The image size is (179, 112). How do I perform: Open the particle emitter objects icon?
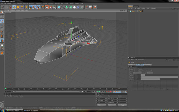[x=82, y=7]
